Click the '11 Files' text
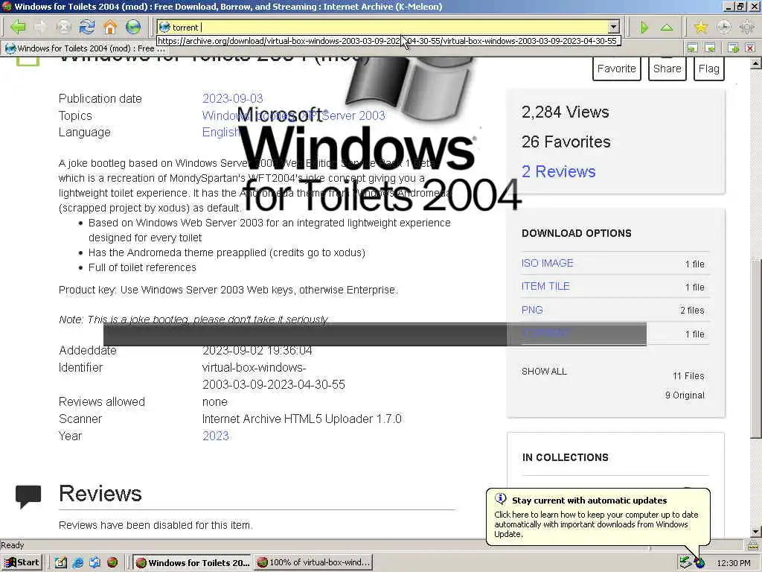Screen dimensions: 762x572 (x=688, y=376)
